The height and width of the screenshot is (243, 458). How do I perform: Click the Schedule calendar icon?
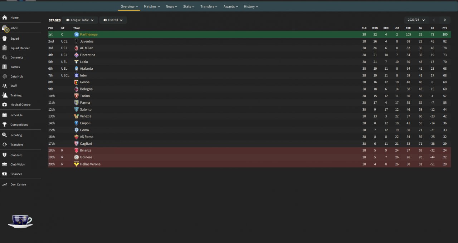click(x=5, y=115)
